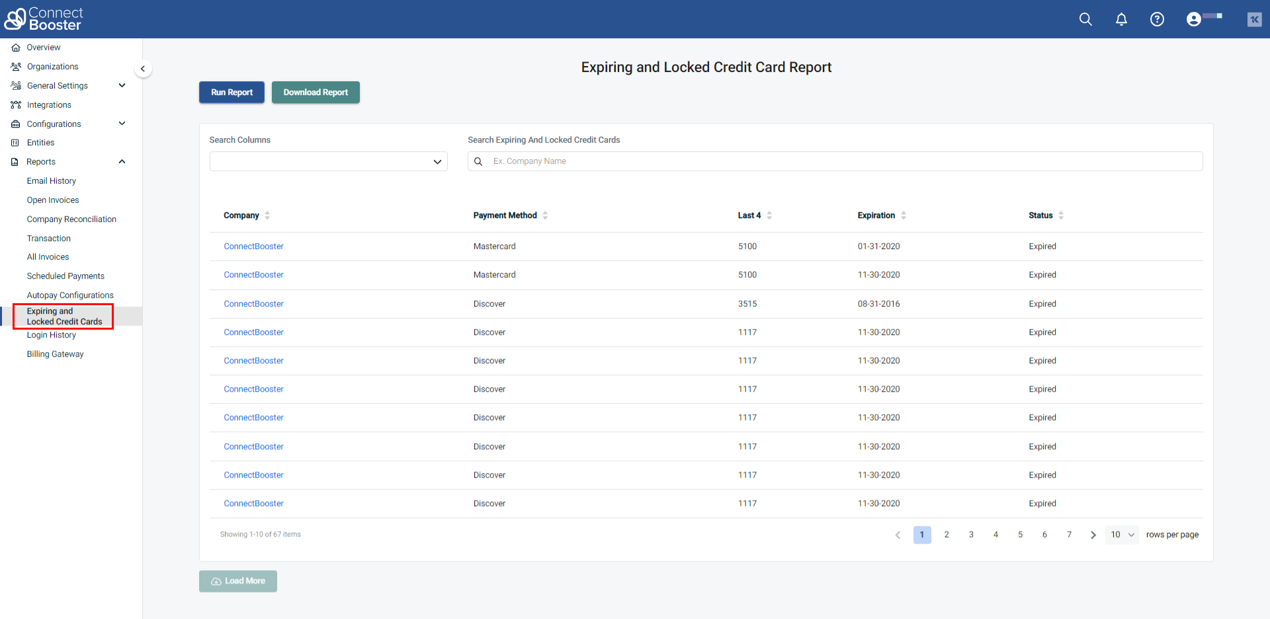Go to page 6
This screenshot has height=619, width=1270.
pos(1044,535)
